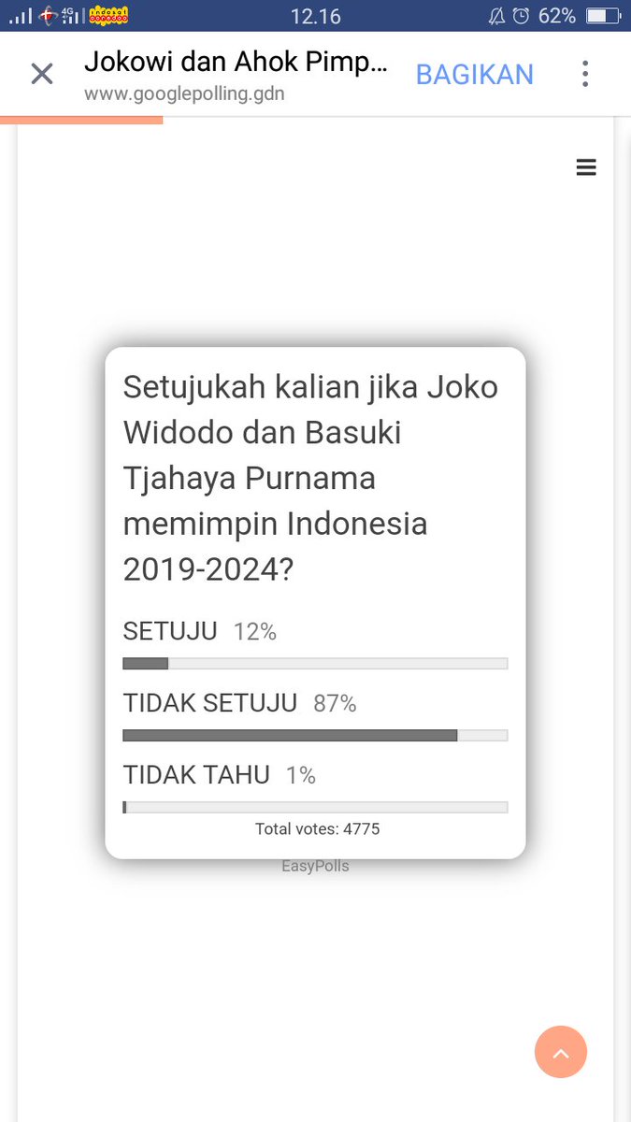Tap the signal strength bars icon

coord(21,16)
